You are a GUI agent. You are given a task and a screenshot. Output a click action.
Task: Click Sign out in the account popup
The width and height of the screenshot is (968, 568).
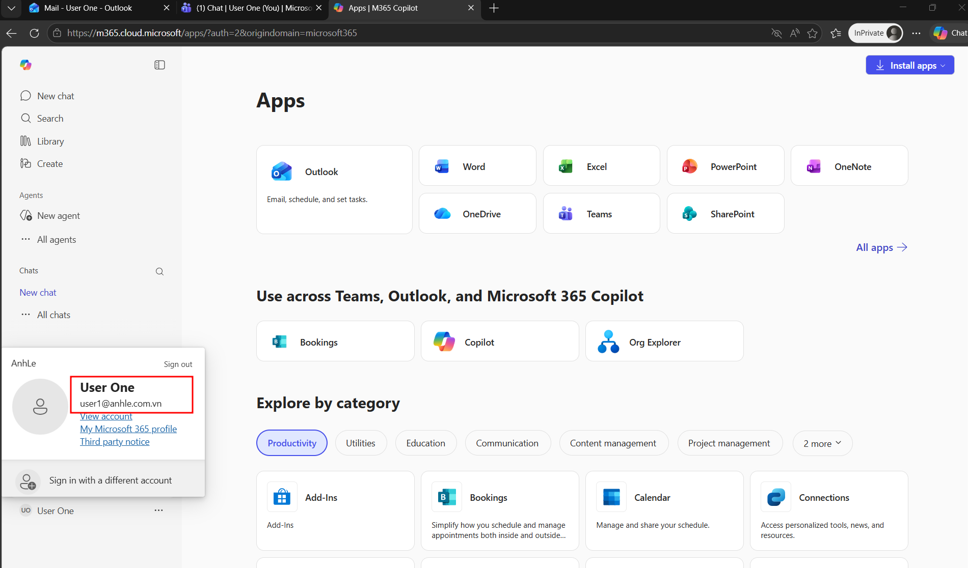(x=178, y=364)
